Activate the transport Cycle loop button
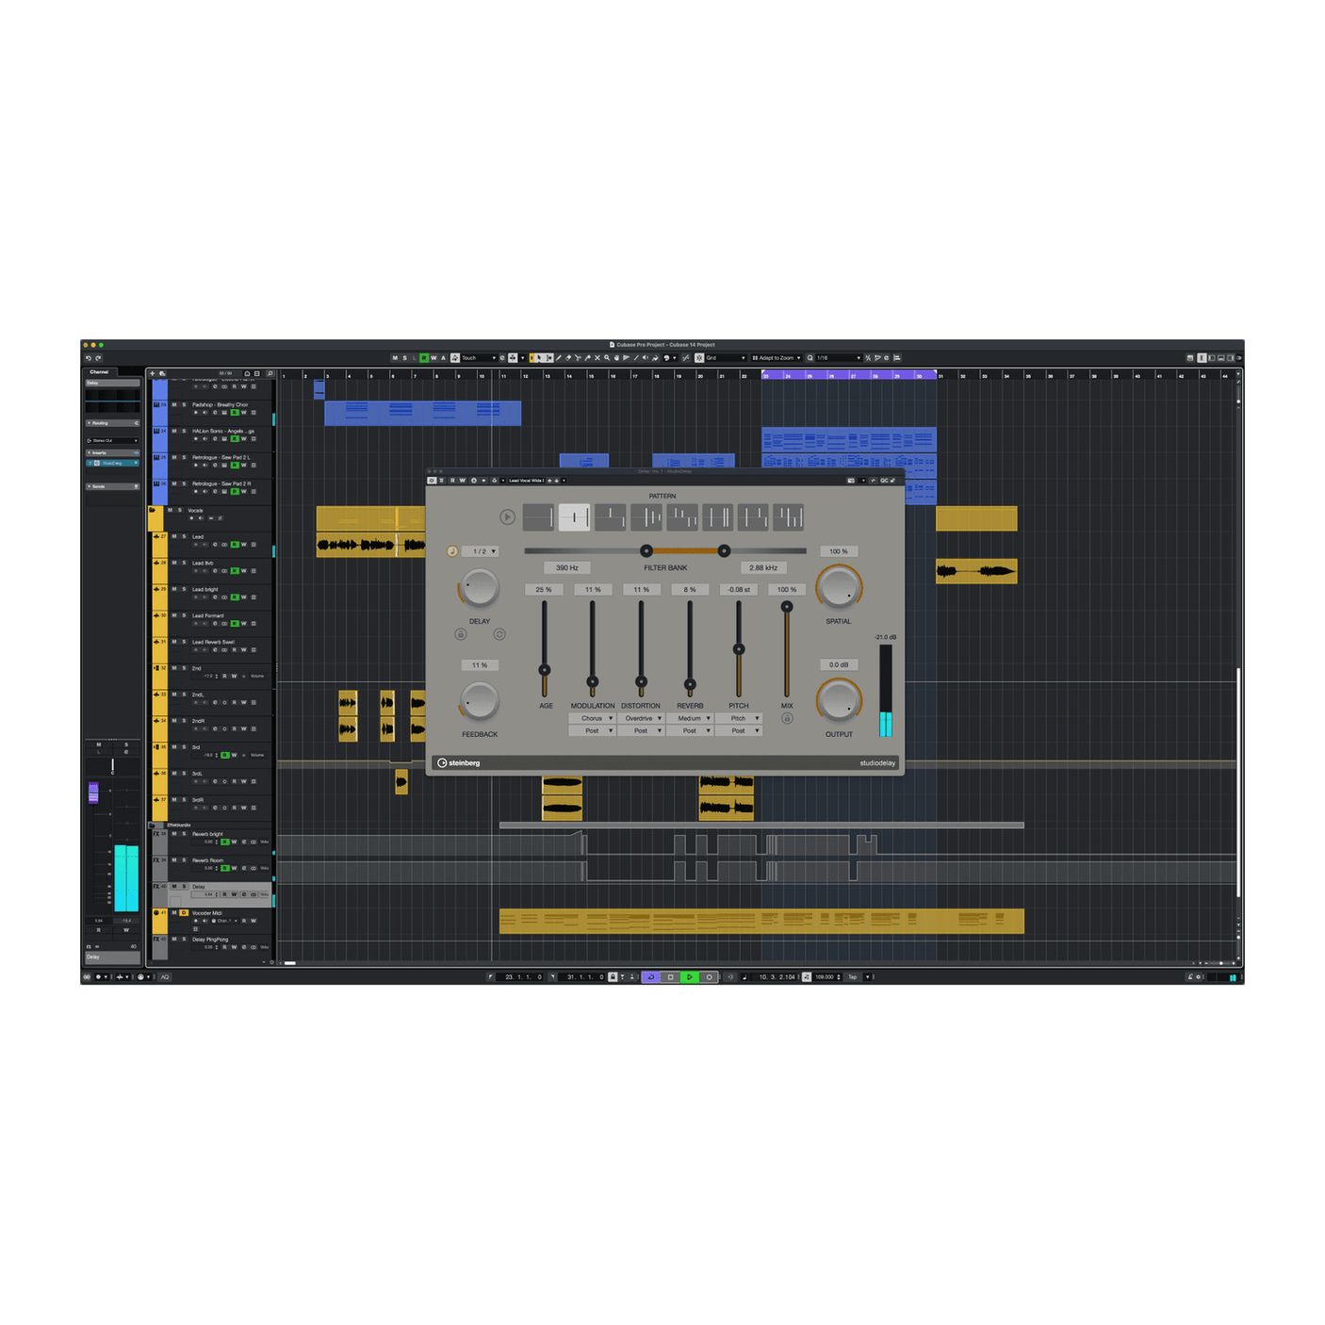The image size is (1325, 1325). 650,977
